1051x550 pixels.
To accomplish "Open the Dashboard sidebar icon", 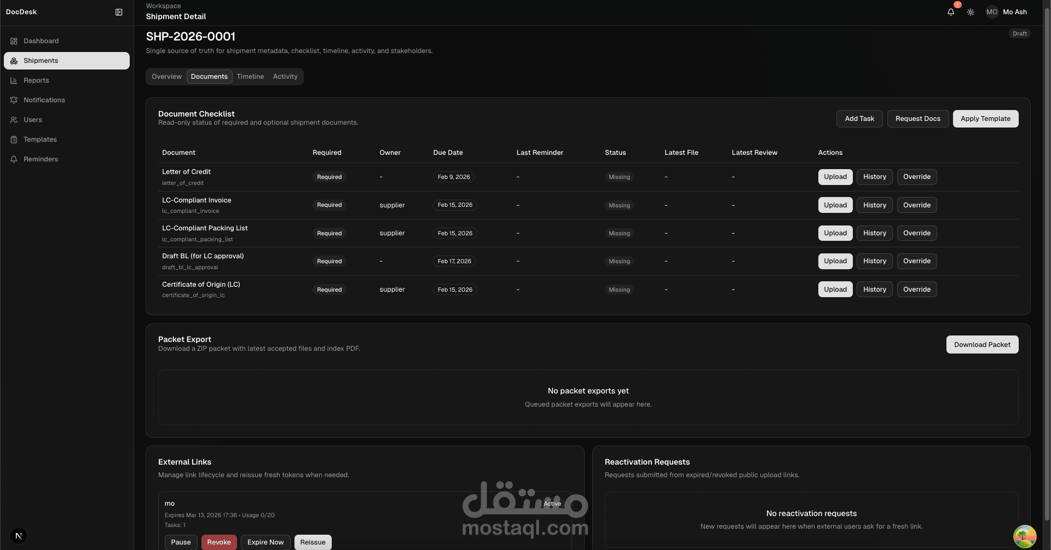I will (14, 41).
